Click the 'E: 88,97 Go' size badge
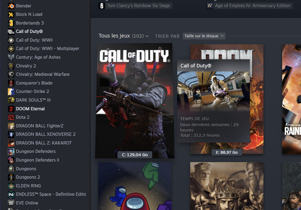The height and width of the screenshot is (210, 301). pyautogui.click(x=227, y=152)
